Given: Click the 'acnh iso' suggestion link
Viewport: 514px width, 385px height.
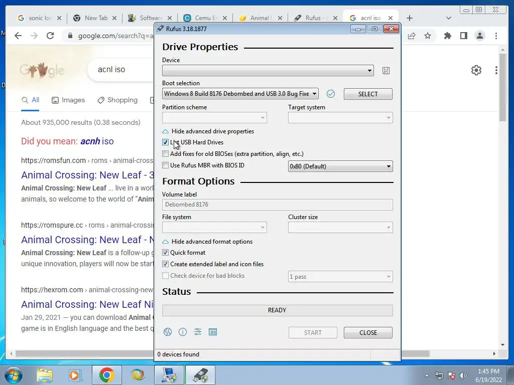Looking at the screenshot, I should [x=97, y=141].
